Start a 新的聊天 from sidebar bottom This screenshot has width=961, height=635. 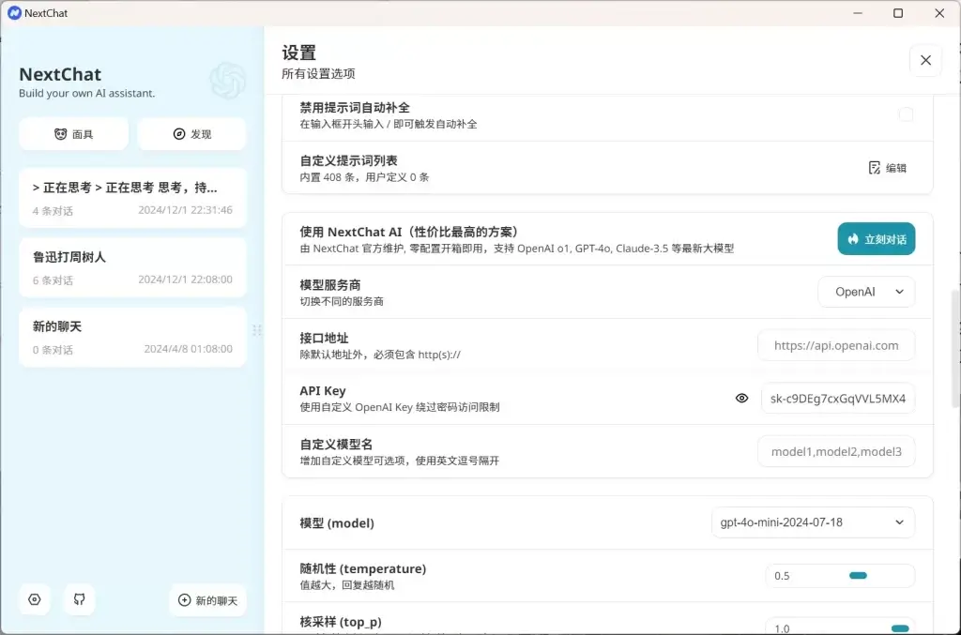tap(207, 600)
